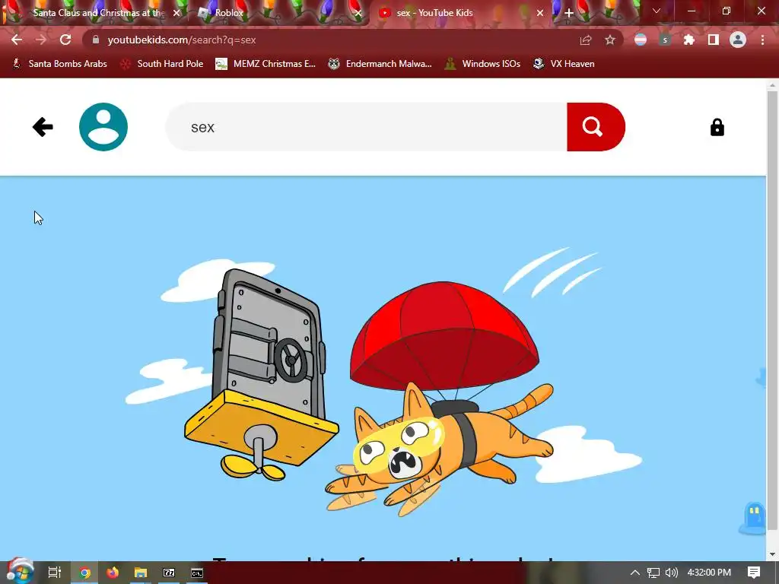Open the Endermanch Malwa... bookmark
Viewport: 779px width, 584px height.
380,64
